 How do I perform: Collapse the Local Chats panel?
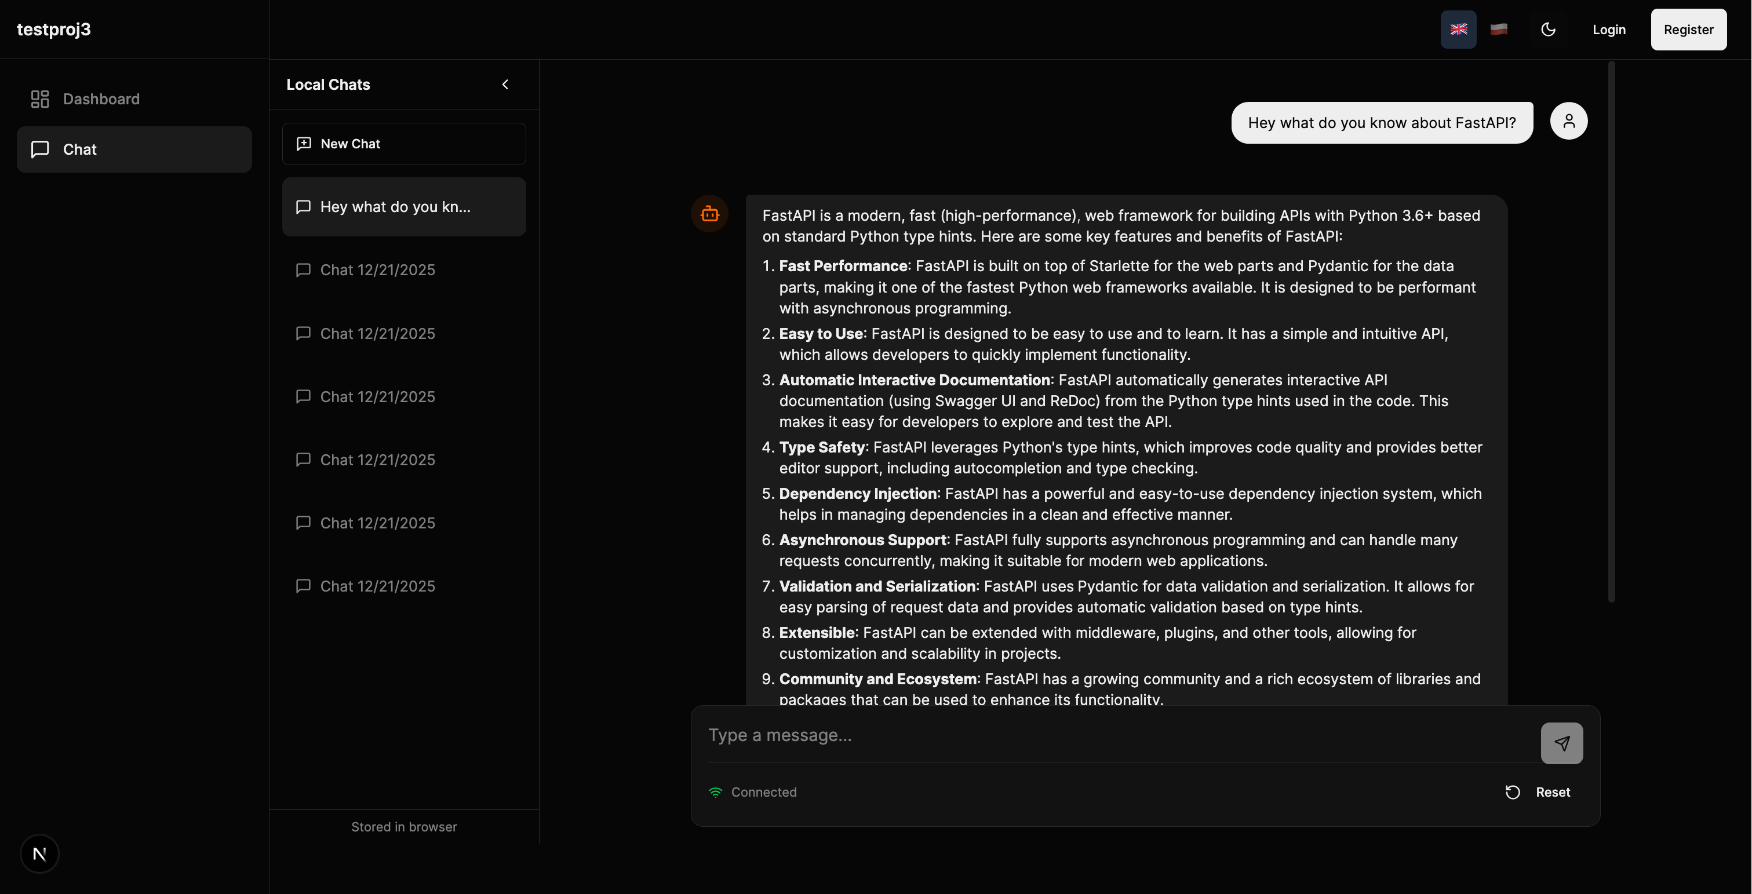pyautogui.click(x=505, y=84)
